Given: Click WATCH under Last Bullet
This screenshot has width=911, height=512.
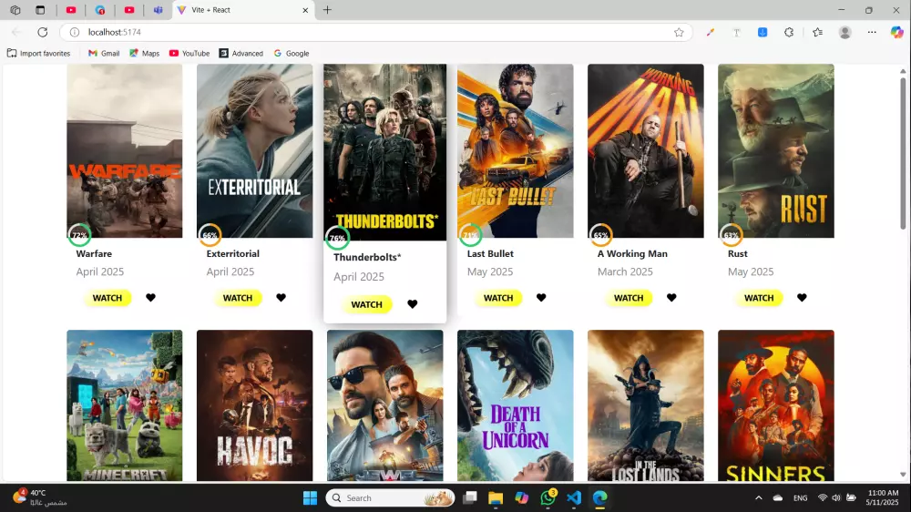Looking at the screenshot, I should tap(498, 298).
